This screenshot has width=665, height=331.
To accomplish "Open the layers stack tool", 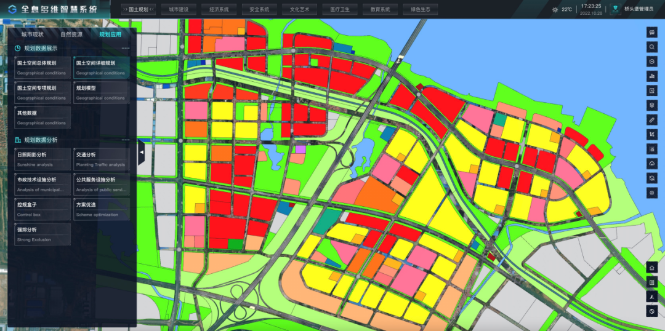I will pyautogui.click(x=652, y=105).
